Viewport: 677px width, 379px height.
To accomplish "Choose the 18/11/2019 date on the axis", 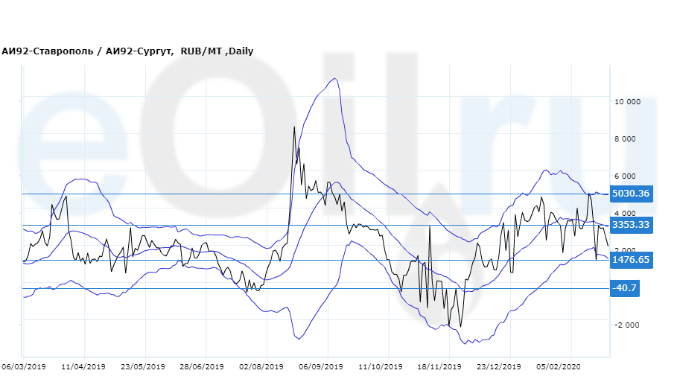I will pos(439,367).
